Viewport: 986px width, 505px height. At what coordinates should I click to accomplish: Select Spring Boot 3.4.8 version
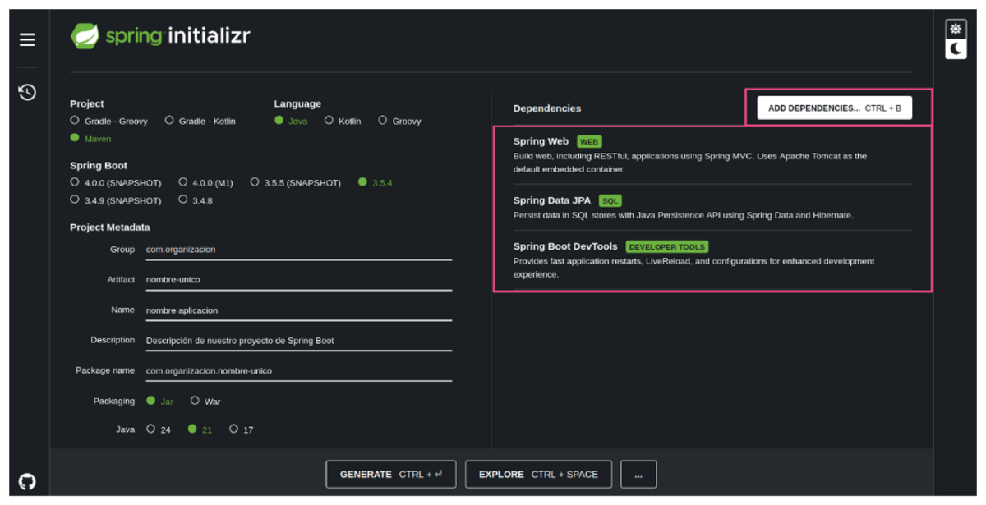click(x=196, y=200)
